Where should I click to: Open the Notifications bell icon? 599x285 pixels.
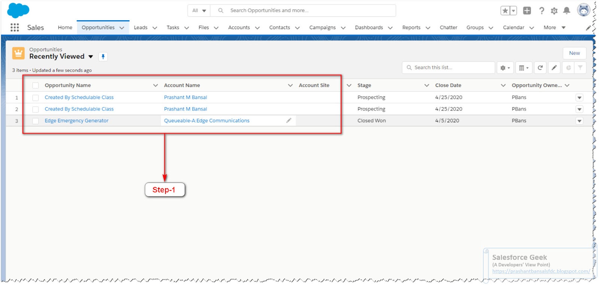pyautogui.click(x=567, y=10)
